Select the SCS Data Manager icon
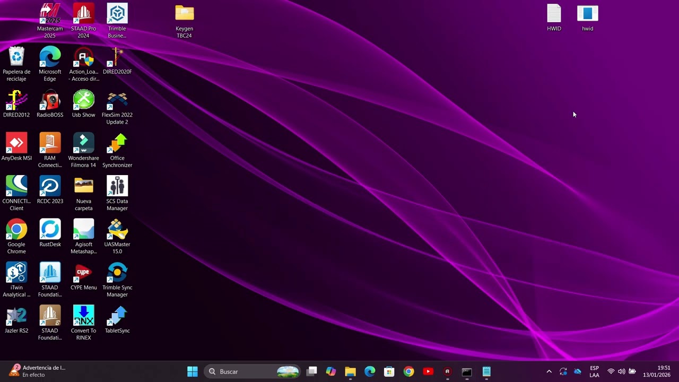The width and height of the screenshot is (679, 382). [x=117, y=194]
